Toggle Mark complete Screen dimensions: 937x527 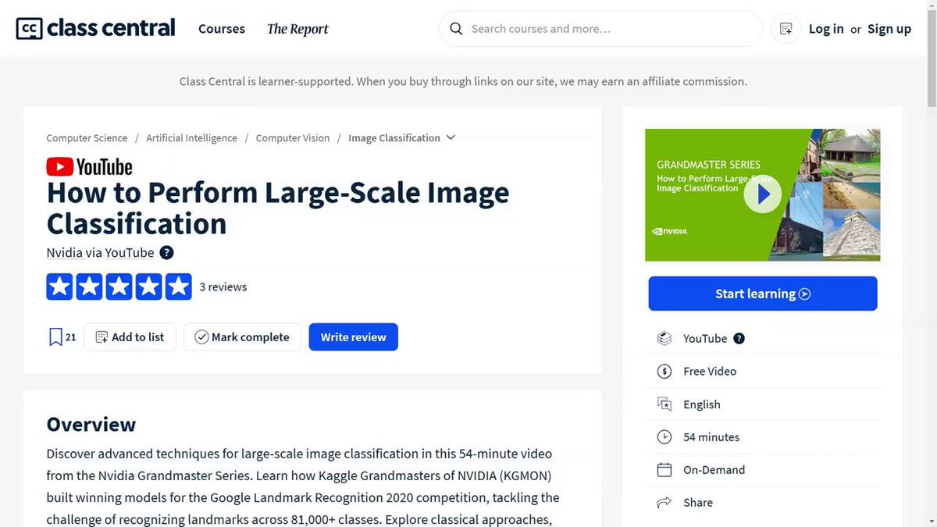242,337
